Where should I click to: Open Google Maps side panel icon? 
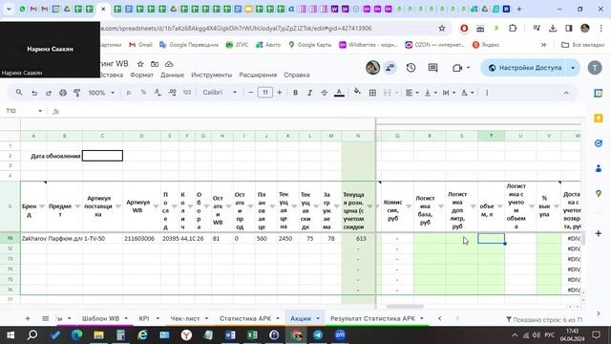coord(599,193)
